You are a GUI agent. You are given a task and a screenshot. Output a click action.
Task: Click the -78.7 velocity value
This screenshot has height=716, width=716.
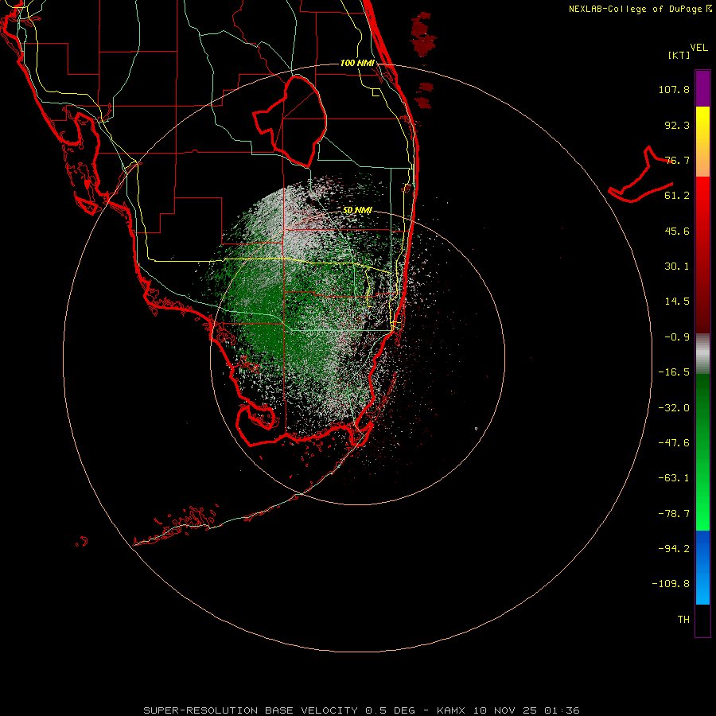pos(674,514)
